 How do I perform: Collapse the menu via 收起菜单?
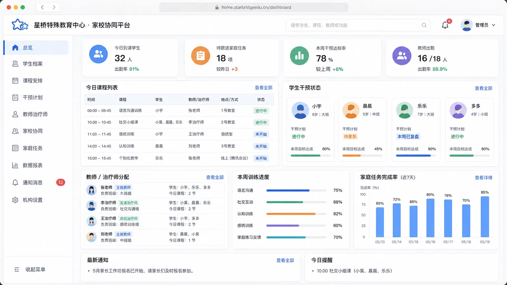click(x=30, y=269)
